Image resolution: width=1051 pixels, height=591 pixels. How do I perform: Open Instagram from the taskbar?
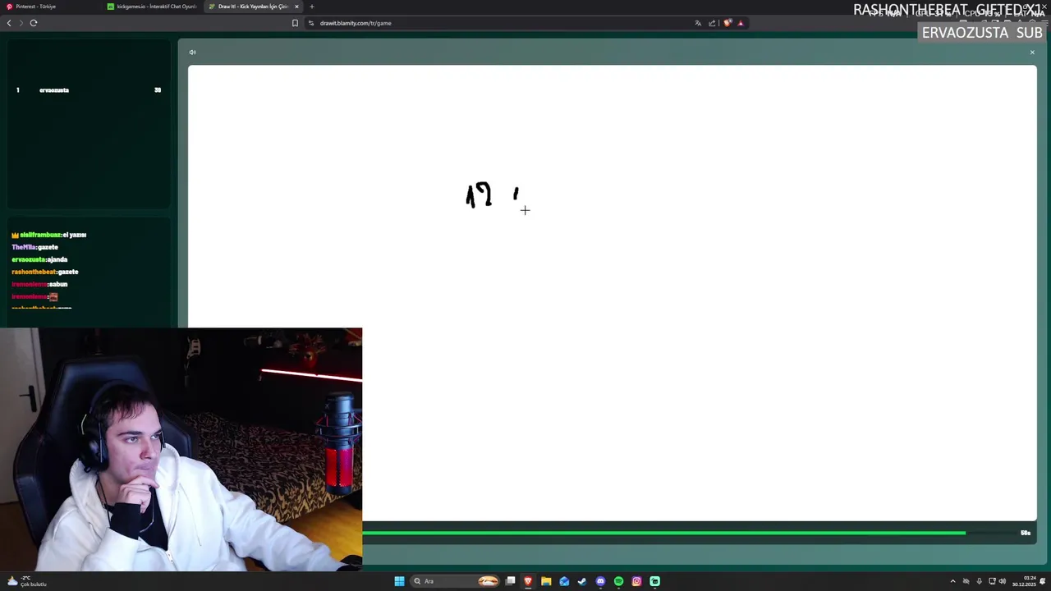point(636,581)
